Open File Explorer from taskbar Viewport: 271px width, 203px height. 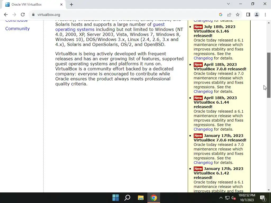point(141,198)
